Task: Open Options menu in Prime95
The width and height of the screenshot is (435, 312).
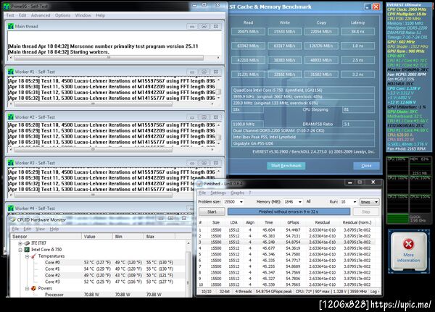Action: coord(62,15)
